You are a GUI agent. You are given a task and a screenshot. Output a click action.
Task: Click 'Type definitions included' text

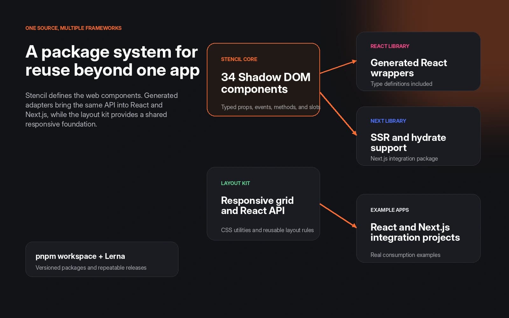pos(401,84)
